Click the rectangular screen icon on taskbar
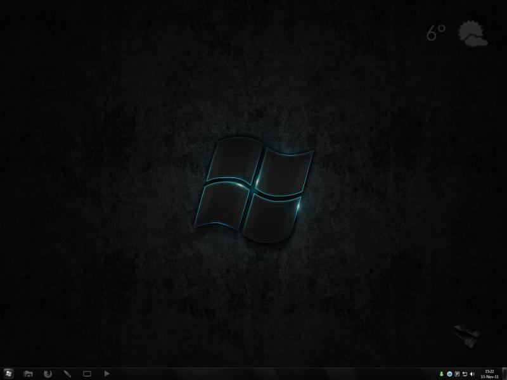Viewport: 507px width, 380px height. 87,374
